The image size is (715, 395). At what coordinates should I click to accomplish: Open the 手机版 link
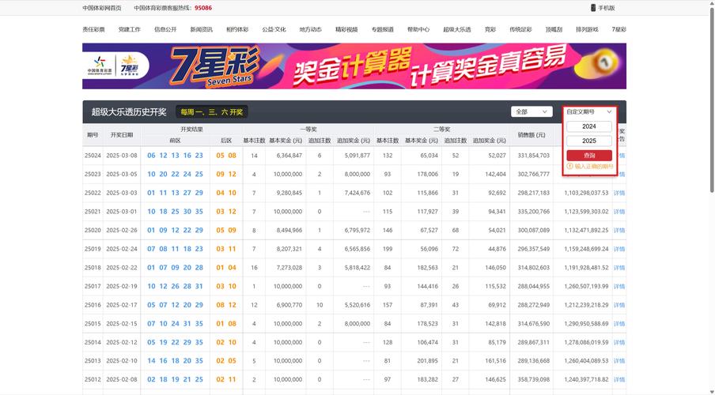tap(606, 8)
